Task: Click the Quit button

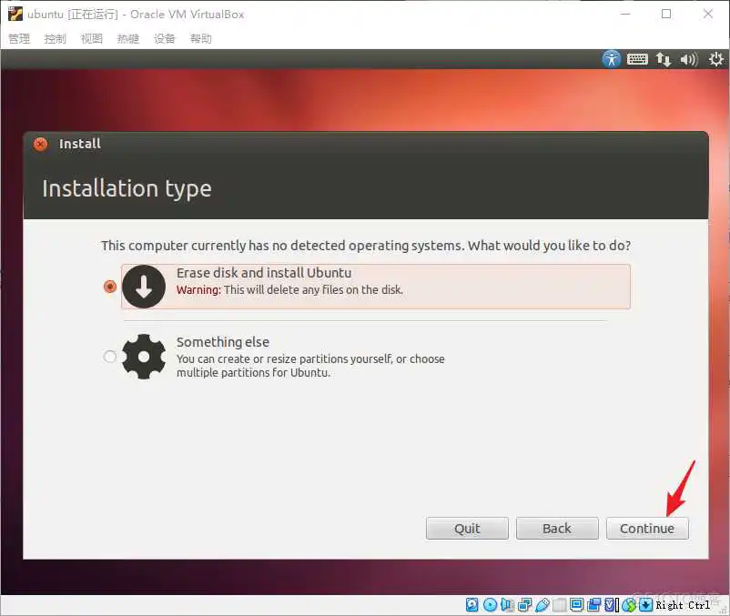Action: [x=467, y=528]
